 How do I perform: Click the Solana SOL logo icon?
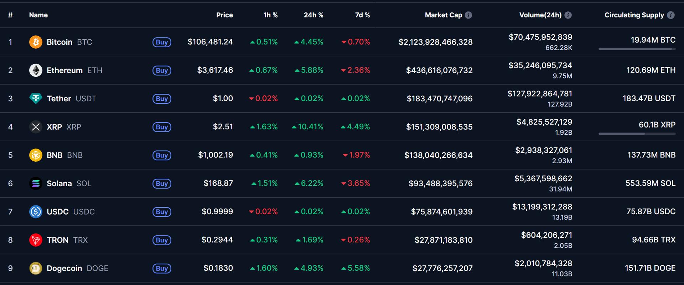tap(35, 183)
